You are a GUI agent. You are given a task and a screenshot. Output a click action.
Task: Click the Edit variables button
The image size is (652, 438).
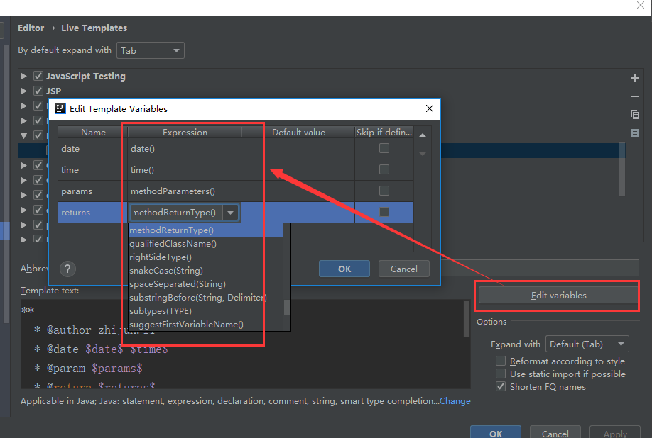coord(558,296)
